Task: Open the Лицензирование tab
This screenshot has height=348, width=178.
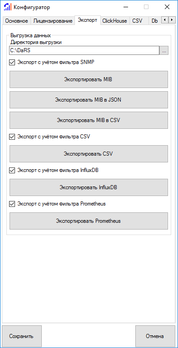Action: [53, 21]
